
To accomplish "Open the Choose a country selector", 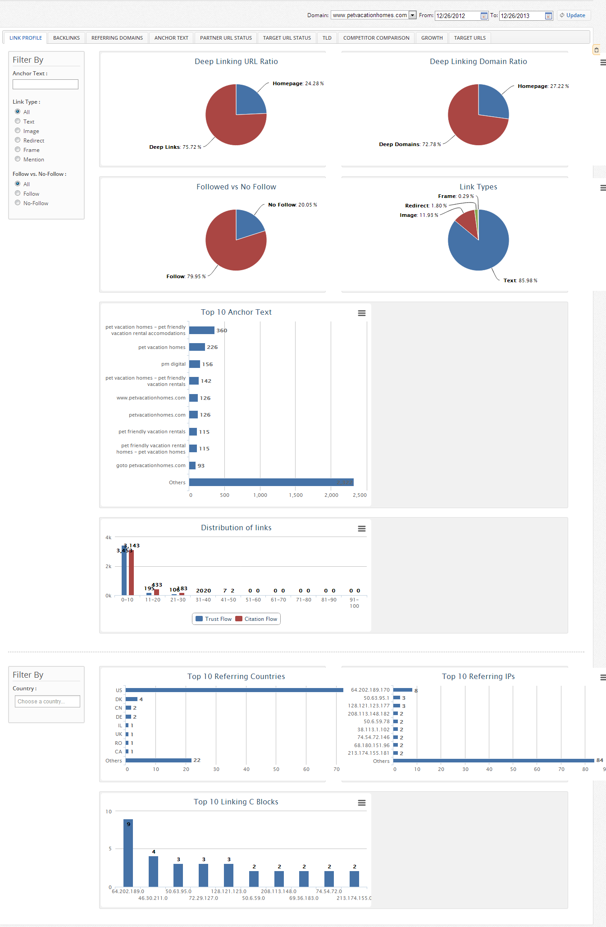I will tap(47, 701).
